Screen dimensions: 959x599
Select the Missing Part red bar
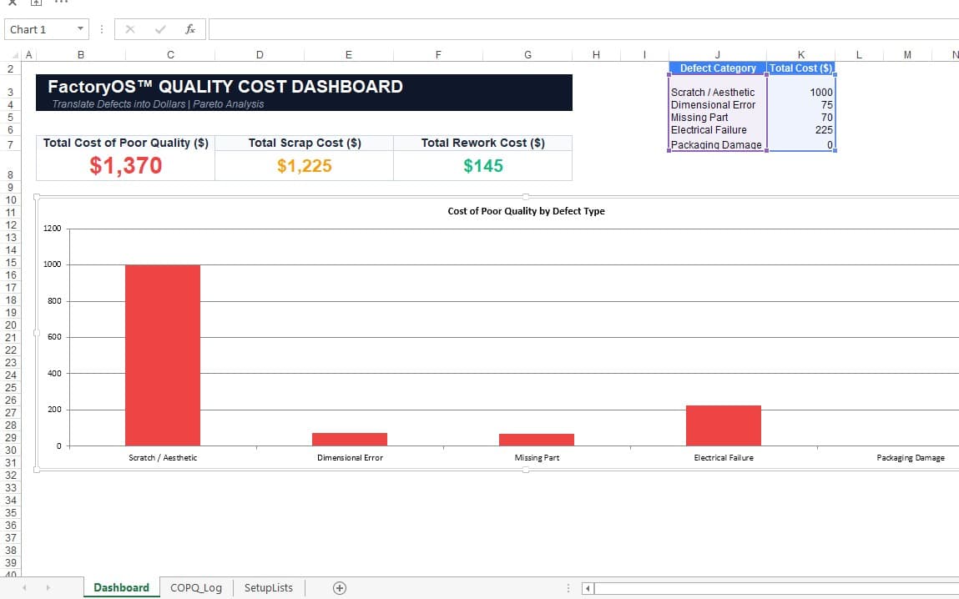(537, 440)
